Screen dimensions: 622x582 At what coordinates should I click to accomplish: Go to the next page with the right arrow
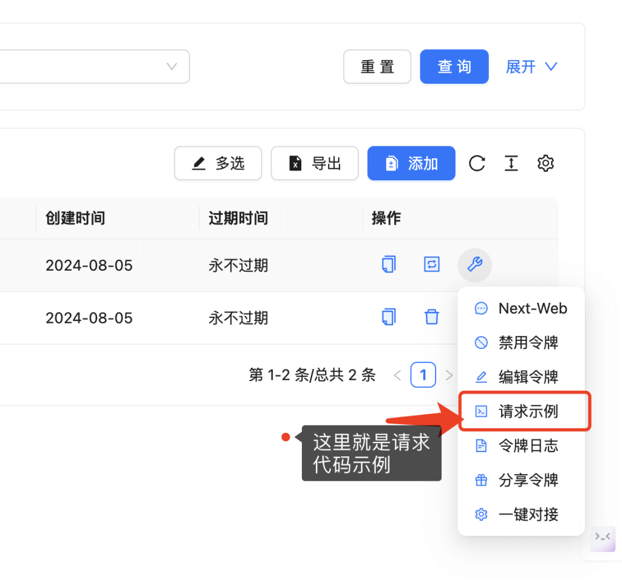point(449,375)
